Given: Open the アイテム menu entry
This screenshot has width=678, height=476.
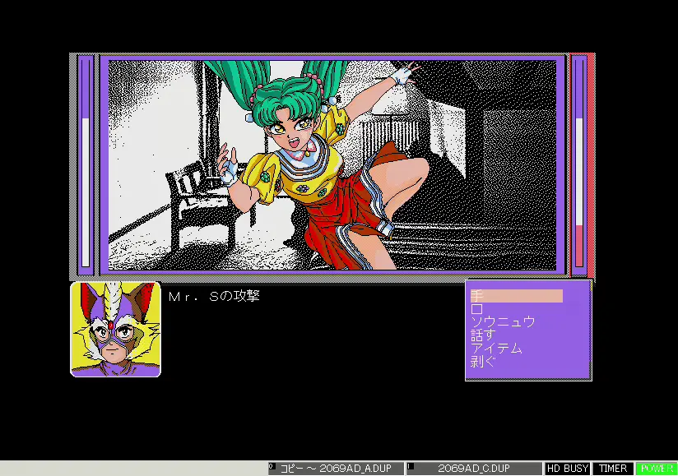Looking at the screenshot, I should (x=496, y=348).
